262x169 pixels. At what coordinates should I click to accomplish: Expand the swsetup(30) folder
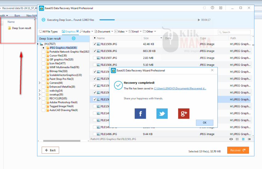pos(39,94)
